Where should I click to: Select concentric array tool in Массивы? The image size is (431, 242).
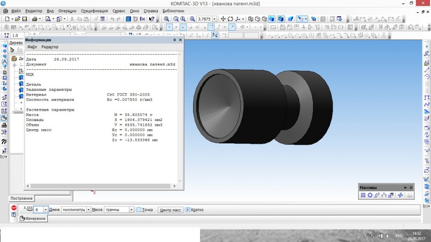pyautogui.click(x=370, y=195)
